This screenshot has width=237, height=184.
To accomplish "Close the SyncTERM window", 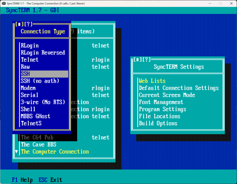I will click(231, 3).
